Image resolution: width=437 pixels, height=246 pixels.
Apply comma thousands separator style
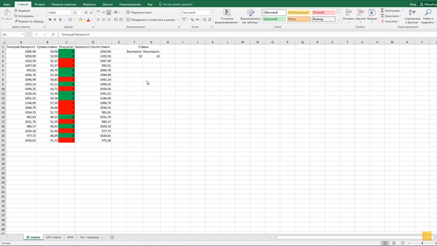(x=197, y=20)
